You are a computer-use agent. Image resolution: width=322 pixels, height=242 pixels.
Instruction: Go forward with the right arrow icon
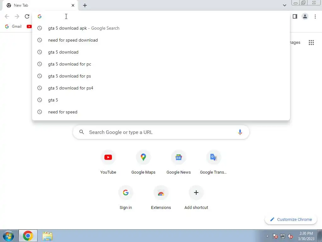pos(17,16)
